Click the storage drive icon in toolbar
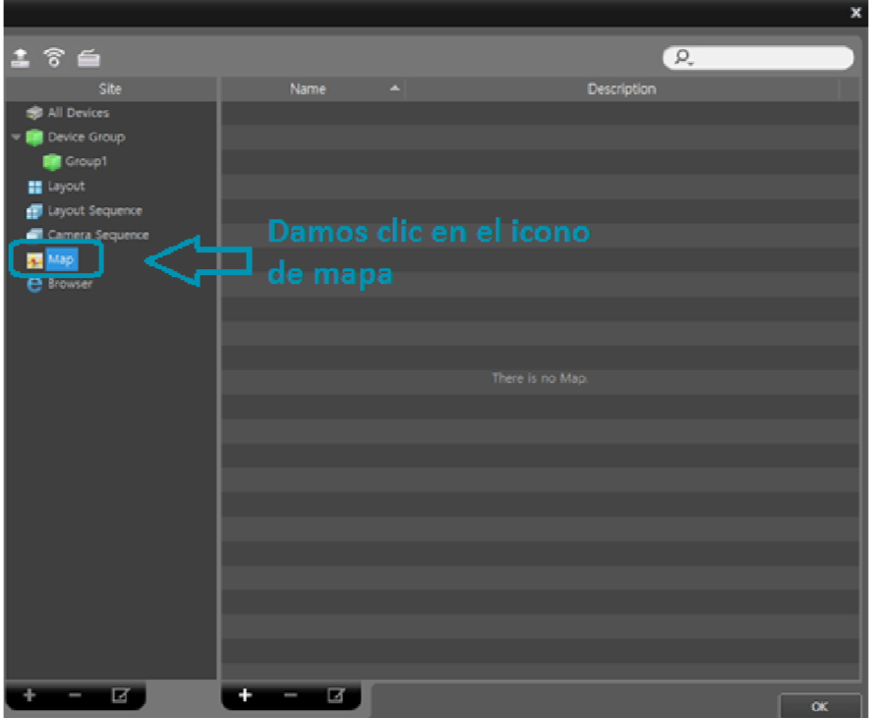 88,58
